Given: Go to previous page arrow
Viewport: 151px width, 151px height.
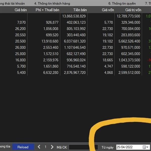Looking at the screenshot, I should 39,147.
